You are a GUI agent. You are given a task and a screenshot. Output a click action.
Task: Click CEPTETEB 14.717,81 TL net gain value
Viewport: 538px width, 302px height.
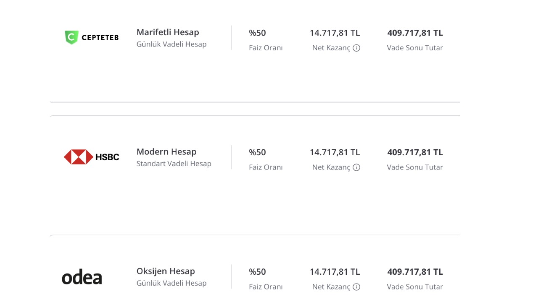tap(335, 33)
